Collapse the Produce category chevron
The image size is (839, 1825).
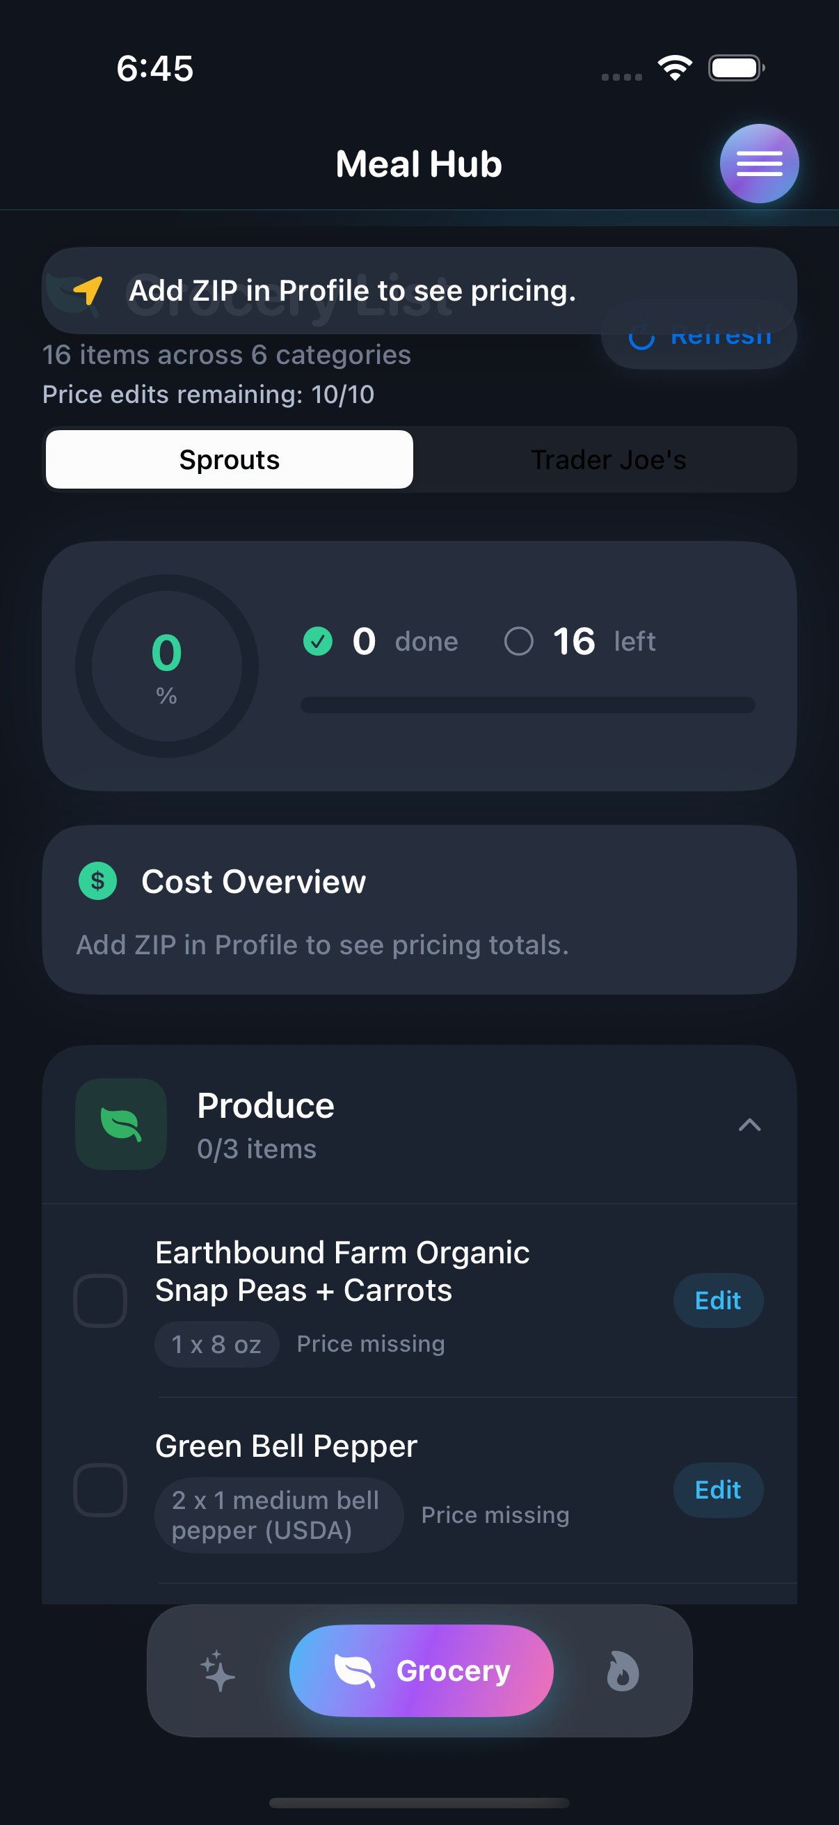[749, 1124]
